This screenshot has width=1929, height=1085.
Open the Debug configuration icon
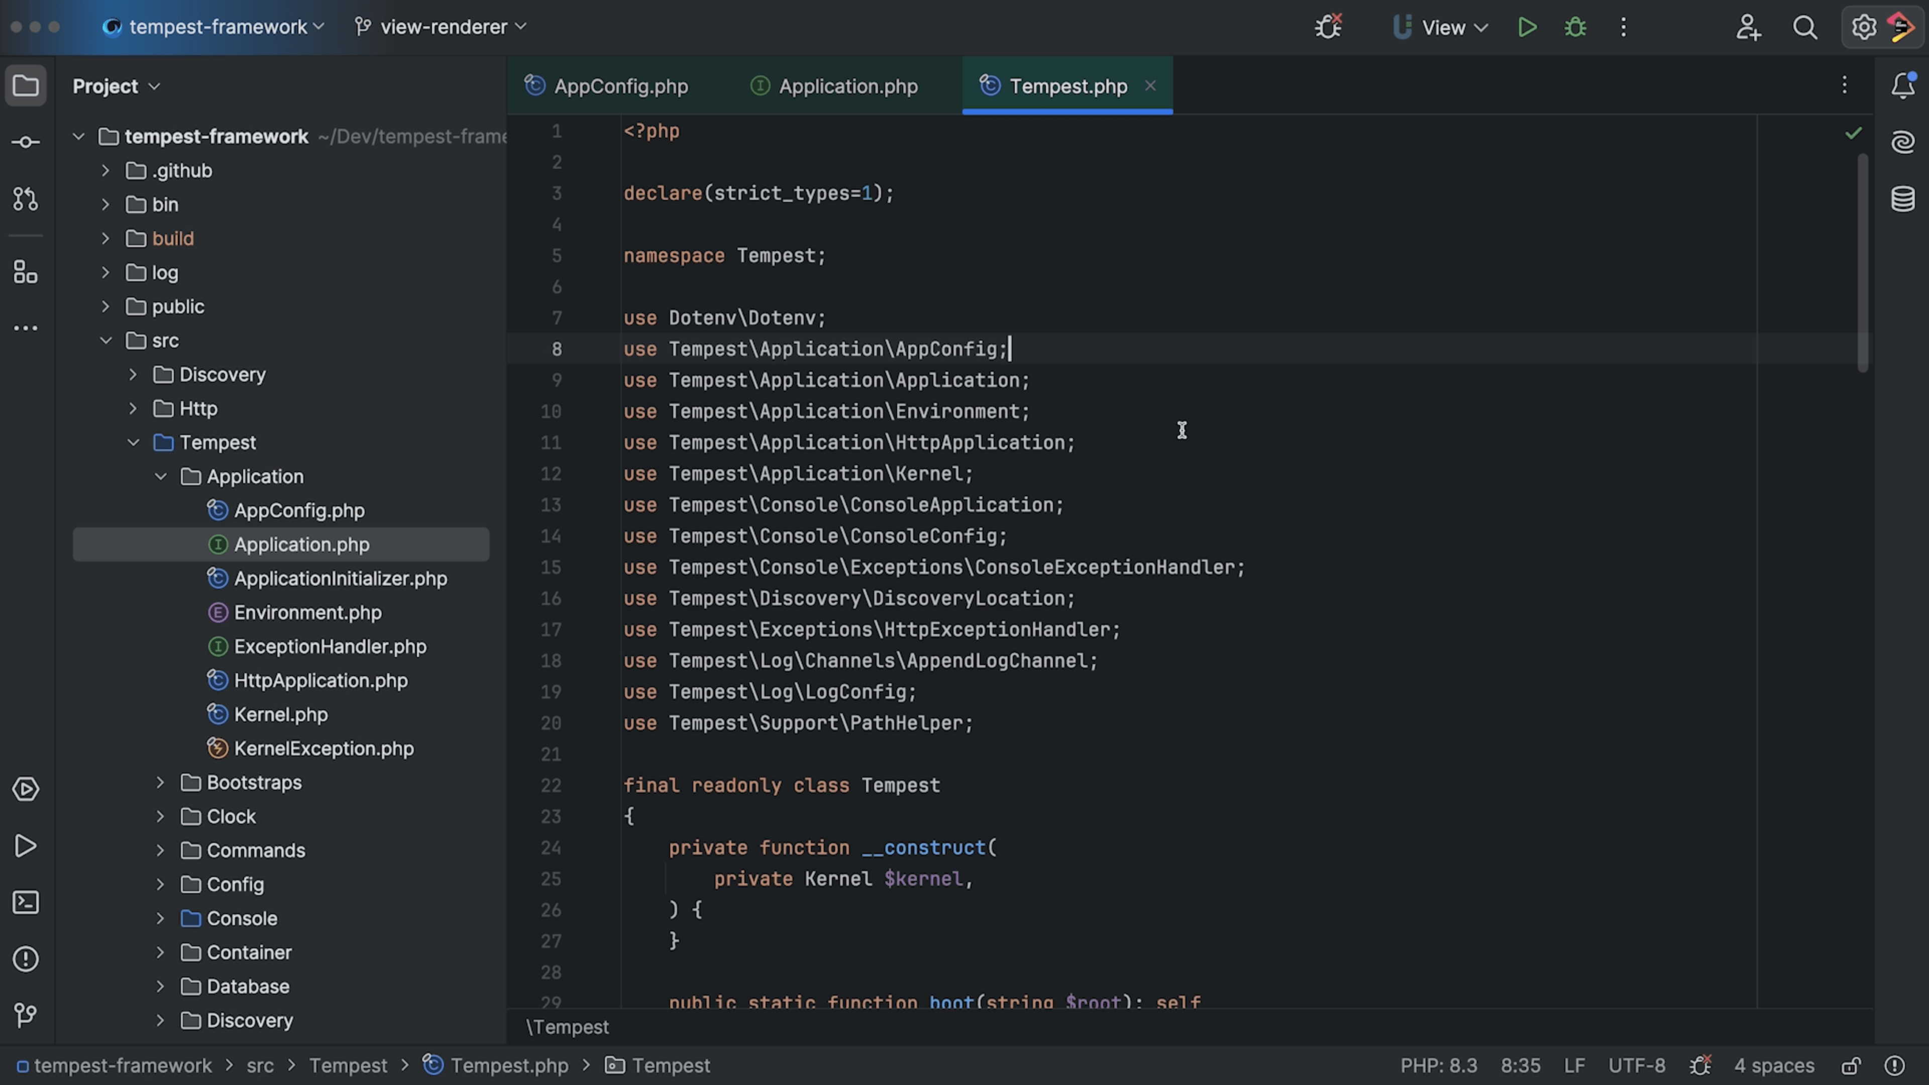1576,28
